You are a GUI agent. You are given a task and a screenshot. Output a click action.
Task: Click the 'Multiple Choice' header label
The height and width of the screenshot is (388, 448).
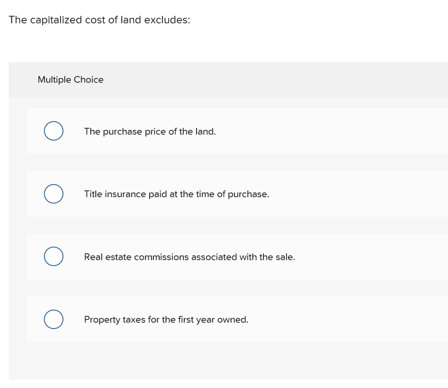click(x=70, y=80)
